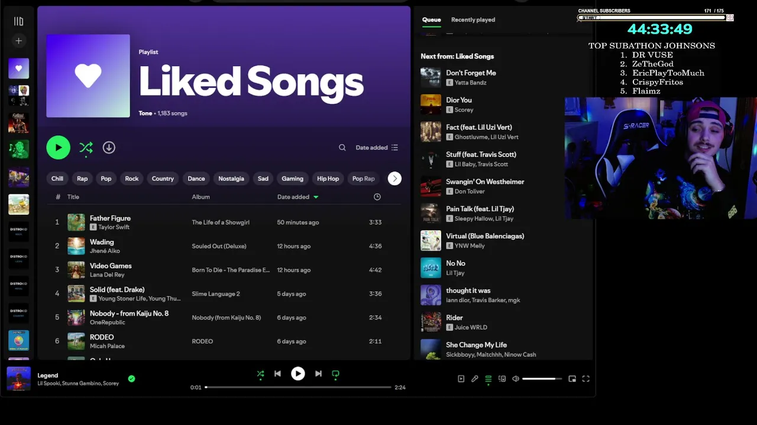The height and width of the screenshot is (425, 757).
Task: Sort by the Album column header
Action: coord(200,197)
